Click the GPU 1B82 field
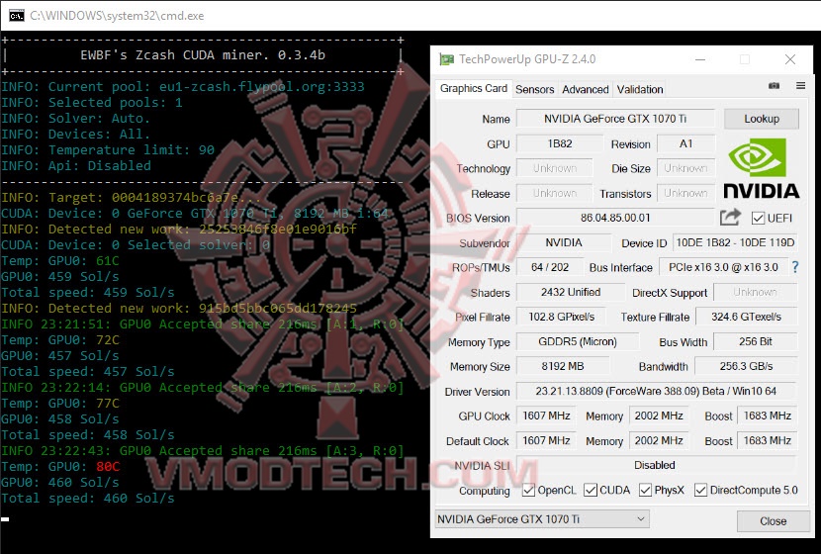 [x=560, y=143]
